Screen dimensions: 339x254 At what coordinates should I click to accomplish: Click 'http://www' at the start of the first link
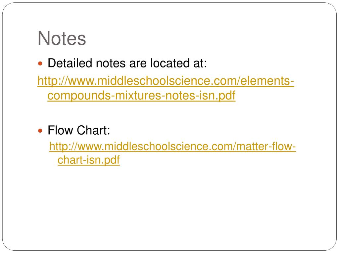tap(66, 81)
